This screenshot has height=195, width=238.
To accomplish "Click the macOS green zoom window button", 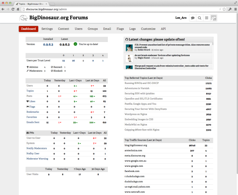I will click(x=10, y=3).
